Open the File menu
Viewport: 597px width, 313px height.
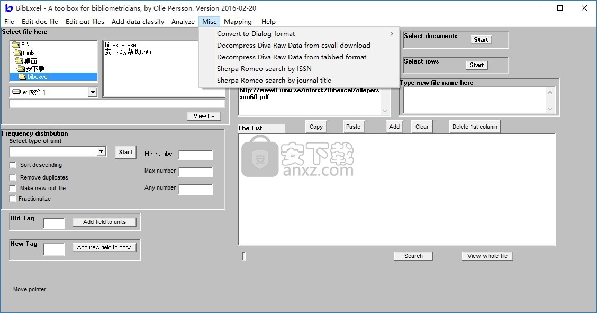tap(9, 21)
